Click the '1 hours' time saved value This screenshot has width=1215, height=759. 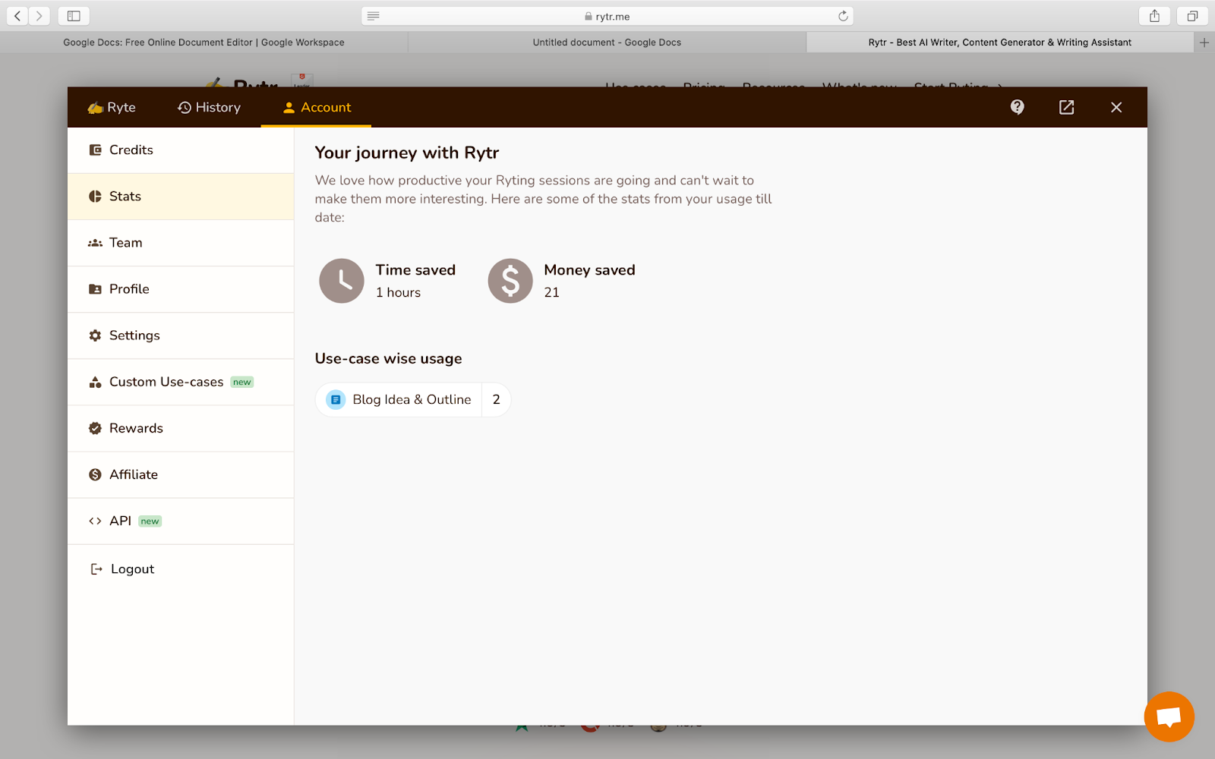click(398, 292)
